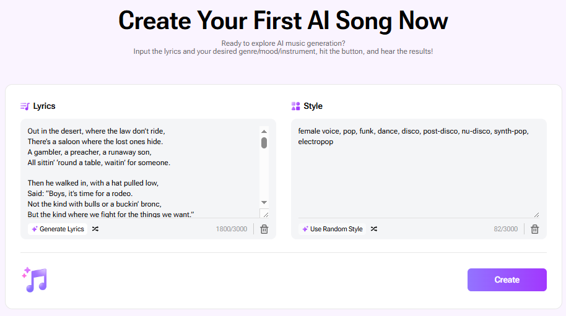The width and height of the screenshot is (566, 316).
Task: Click the Lyrics section header icon
Action: click(x=25, y=106)
